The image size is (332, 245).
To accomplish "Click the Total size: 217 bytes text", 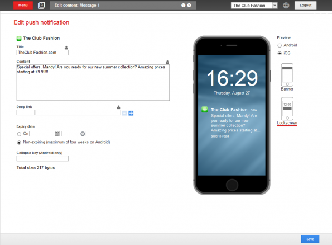I will (x=36, y=168).
